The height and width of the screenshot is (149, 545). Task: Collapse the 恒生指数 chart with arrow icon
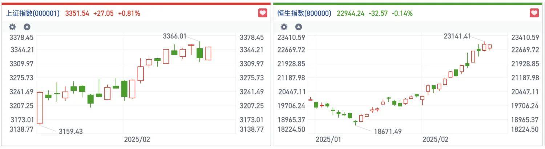(298, 27)
